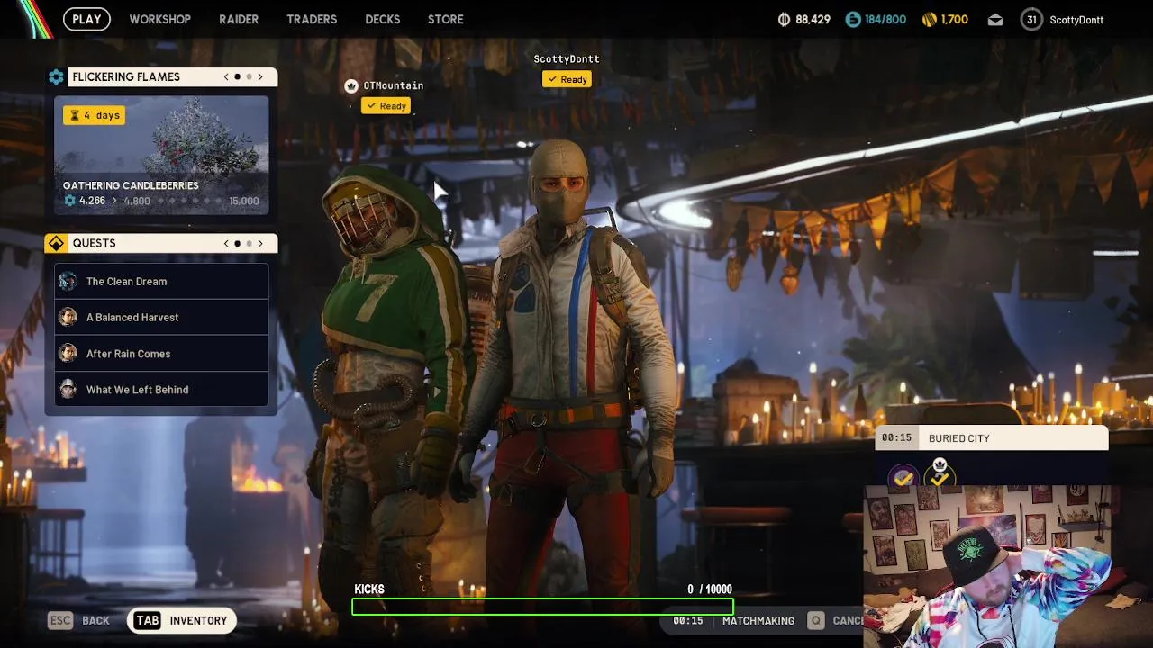
Task: Click the 0 / 10000 kicks counter
Action: click(710, 589)
